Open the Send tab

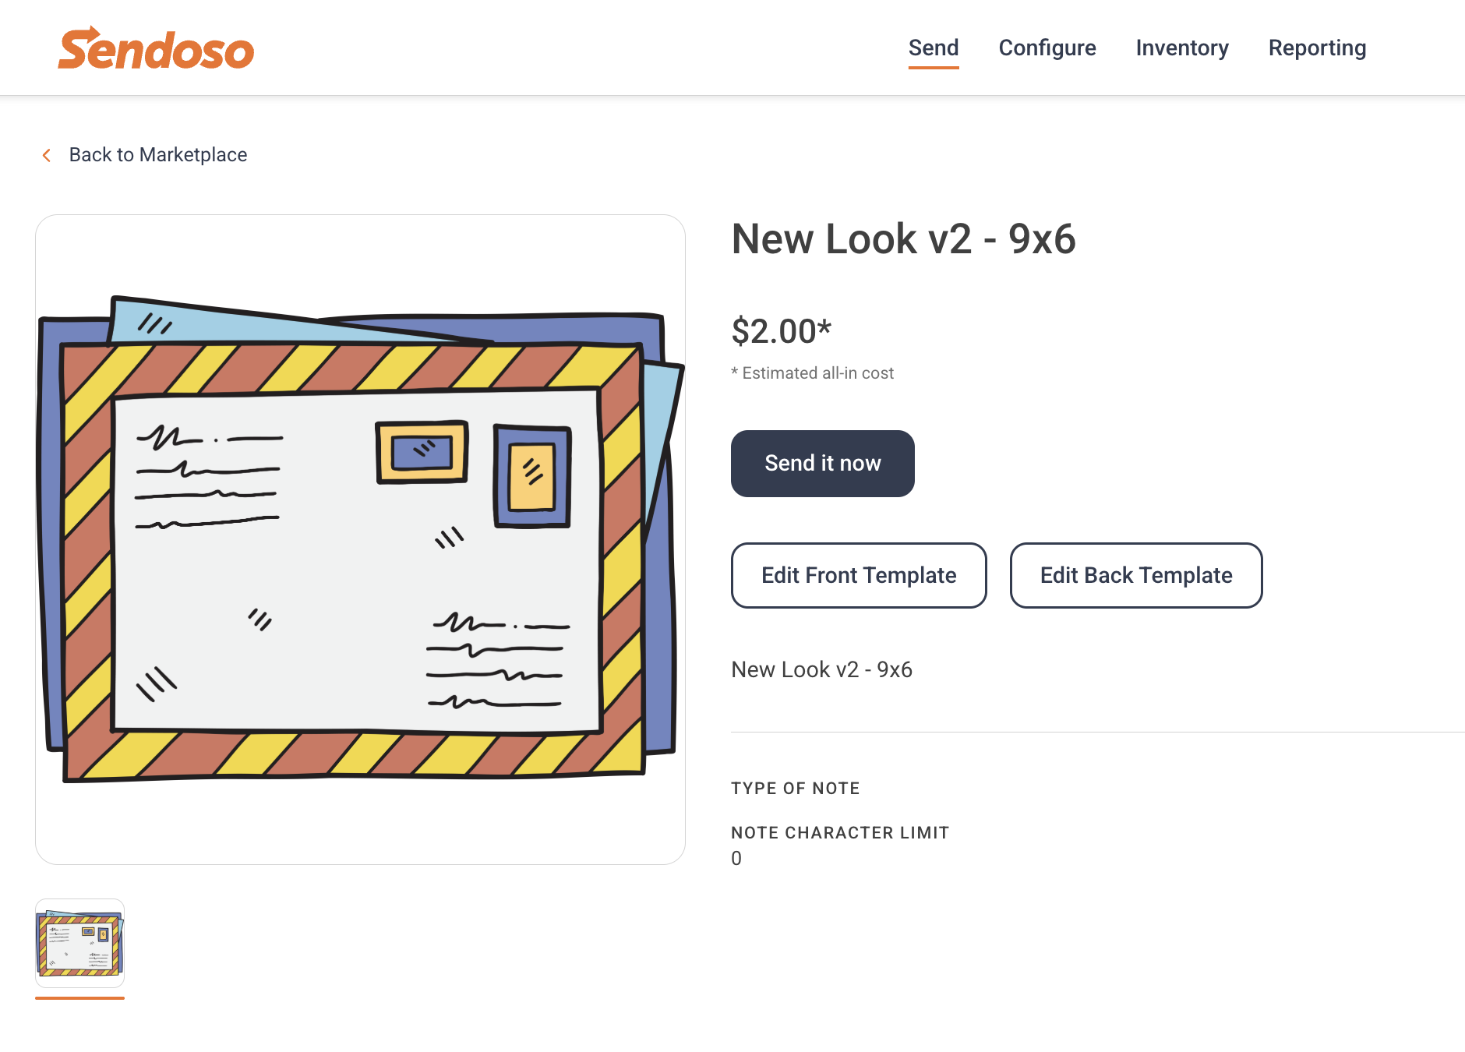click(x=934, y=48)
